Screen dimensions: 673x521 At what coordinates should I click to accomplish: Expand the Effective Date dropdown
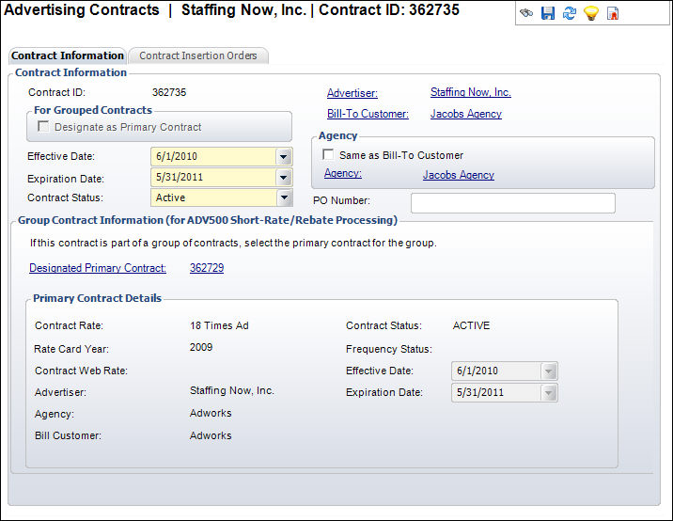coord(283,157)
